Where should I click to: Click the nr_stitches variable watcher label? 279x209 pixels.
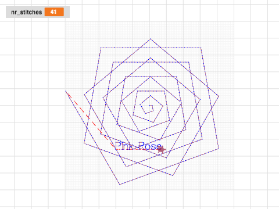[27, 12]
